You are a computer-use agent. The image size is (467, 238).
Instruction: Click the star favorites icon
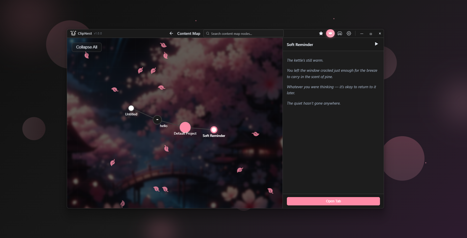(321, 33)
